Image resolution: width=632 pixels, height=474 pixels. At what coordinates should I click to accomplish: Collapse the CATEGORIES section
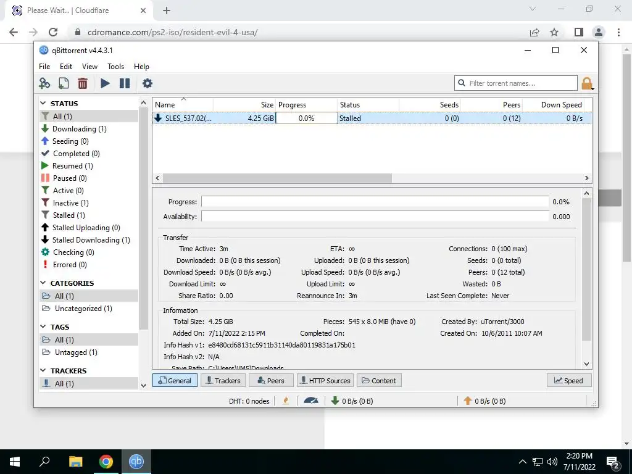(43, 283)
